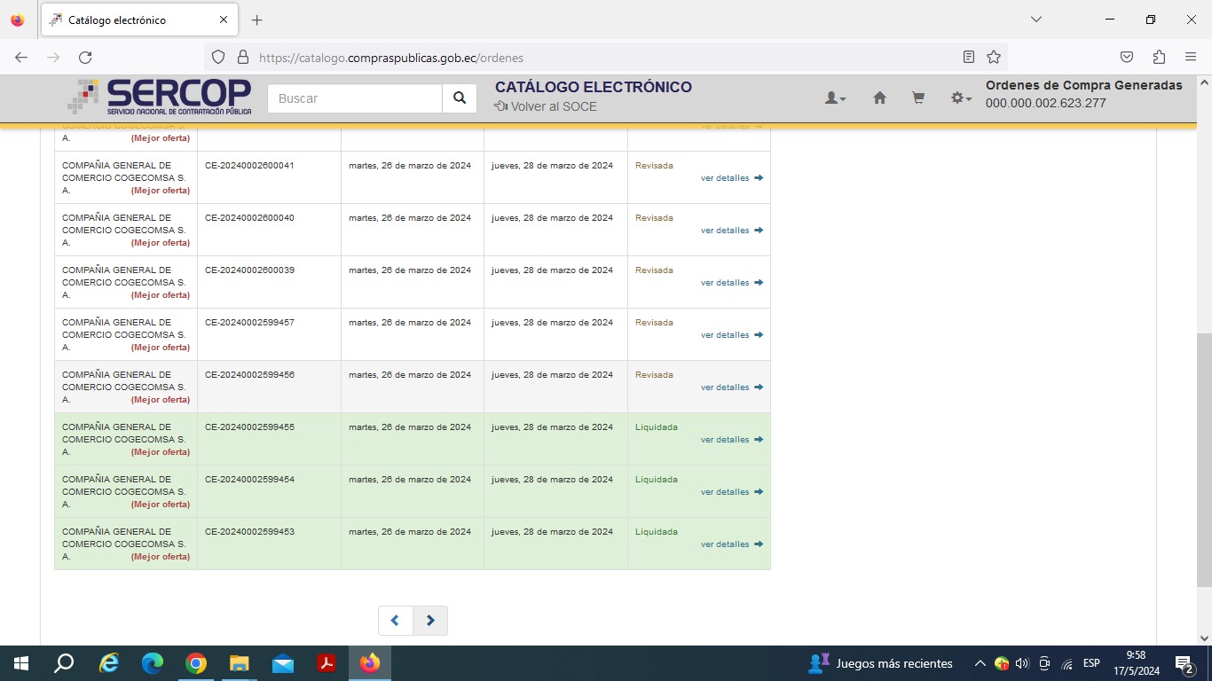This screenshot has height=681, width=1212.
Task: Reload the page in Firefox
Action: 85,58
